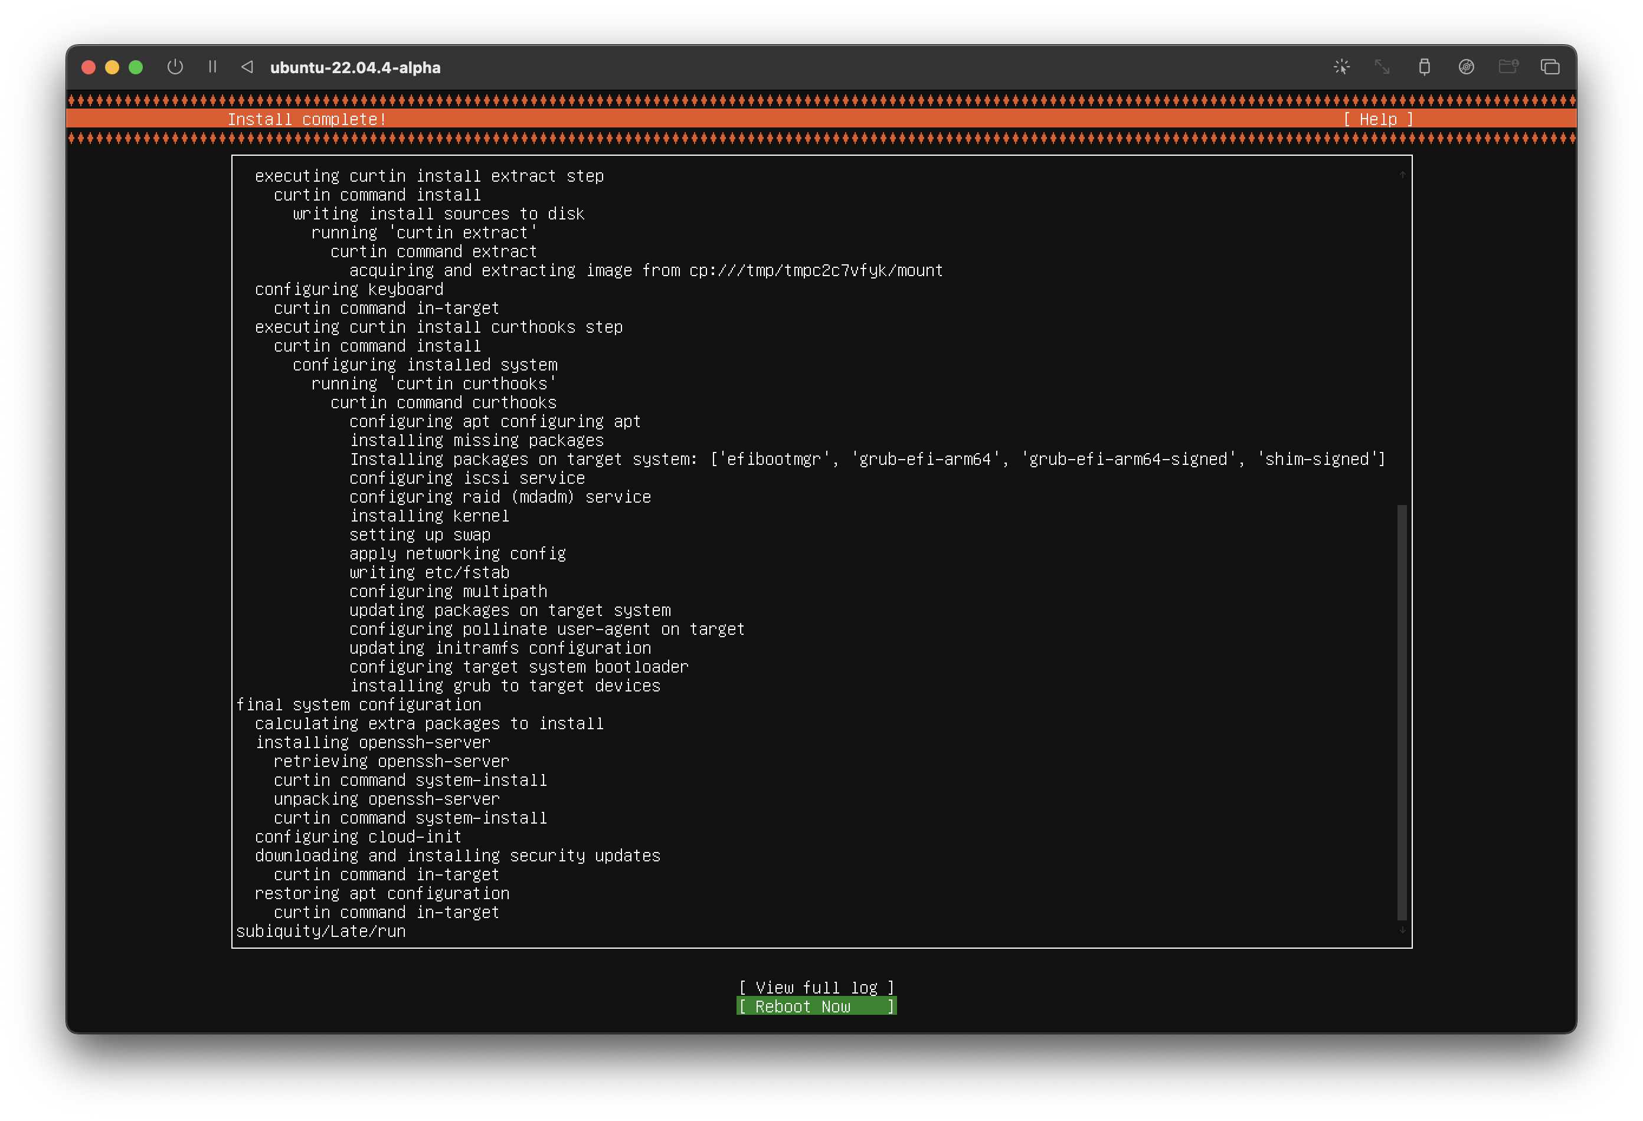Click 'updating packages on target system' line

510,610
